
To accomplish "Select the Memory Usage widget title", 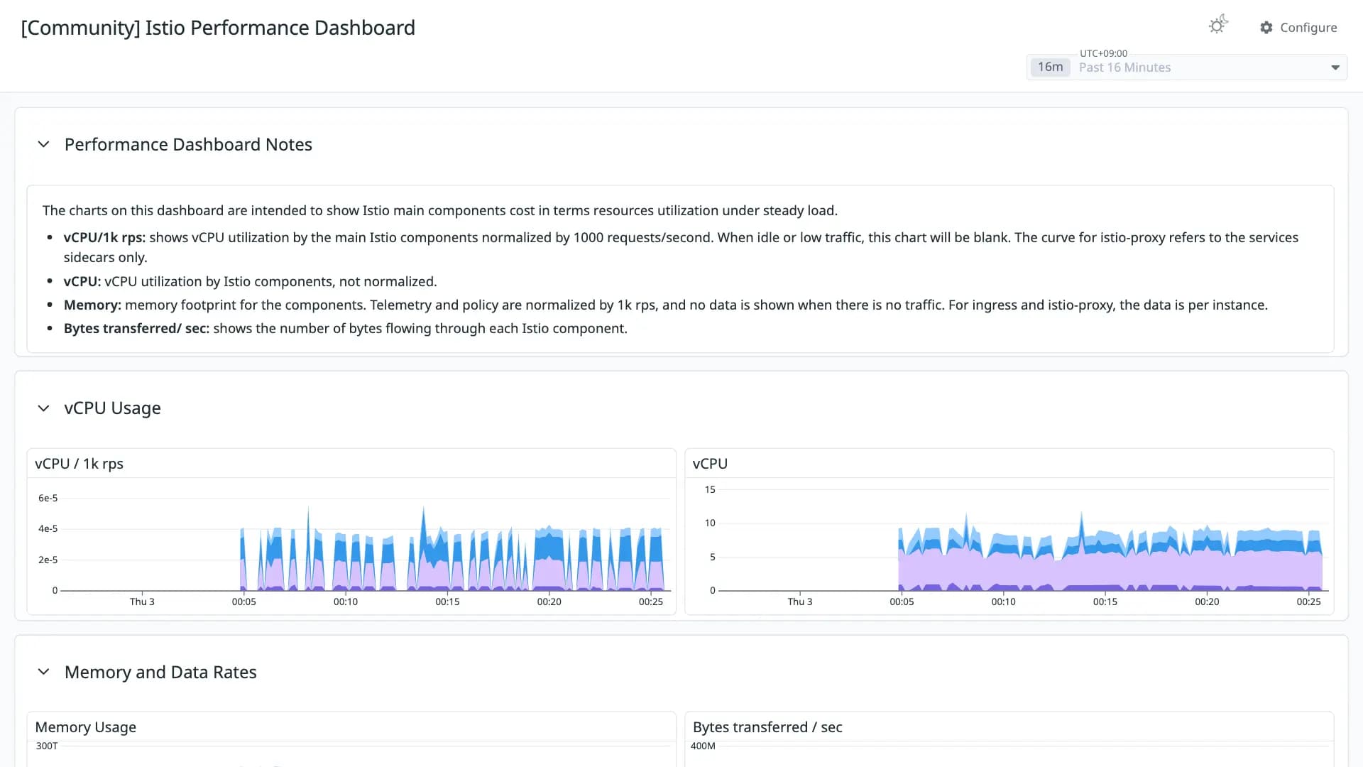I will click(x=85, y=727).
